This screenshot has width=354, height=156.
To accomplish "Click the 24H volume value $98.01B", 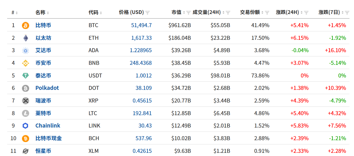I will click(x=220, y=76).
